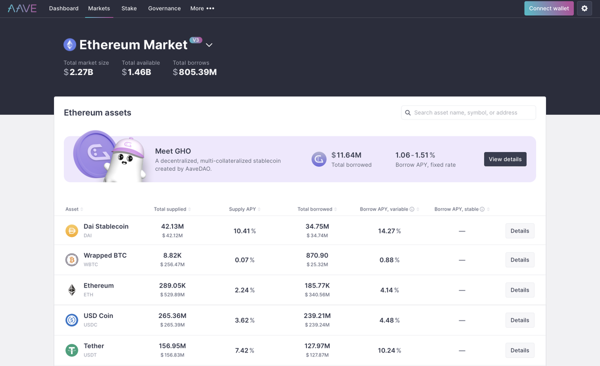600x366 pixels.
Task: Focus the asset search input field
Action: (x=468, y=112)
